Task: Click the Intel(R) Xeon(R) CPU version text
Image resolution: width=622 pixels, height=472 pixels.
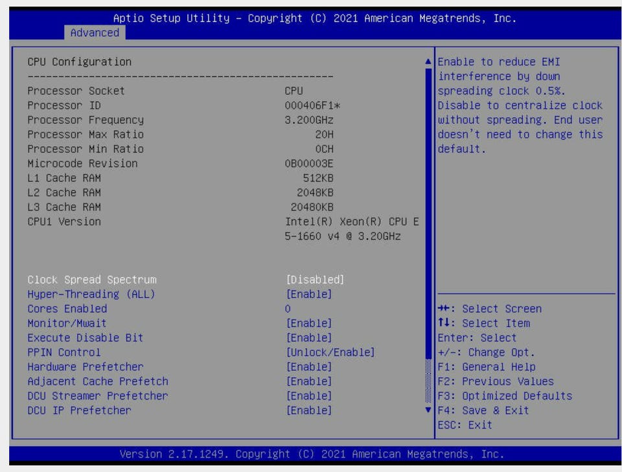Action: [352, 229]
